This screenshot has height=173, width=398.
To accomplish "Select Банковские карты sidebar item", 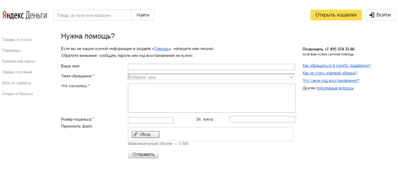I will coord(18,61).
